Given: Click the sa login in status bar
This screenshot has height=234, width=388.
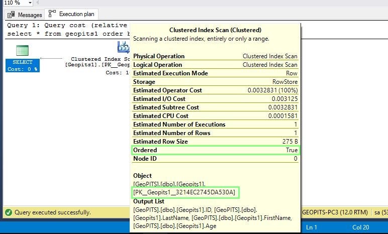Looking at the screenshot, I should point(381,212).
